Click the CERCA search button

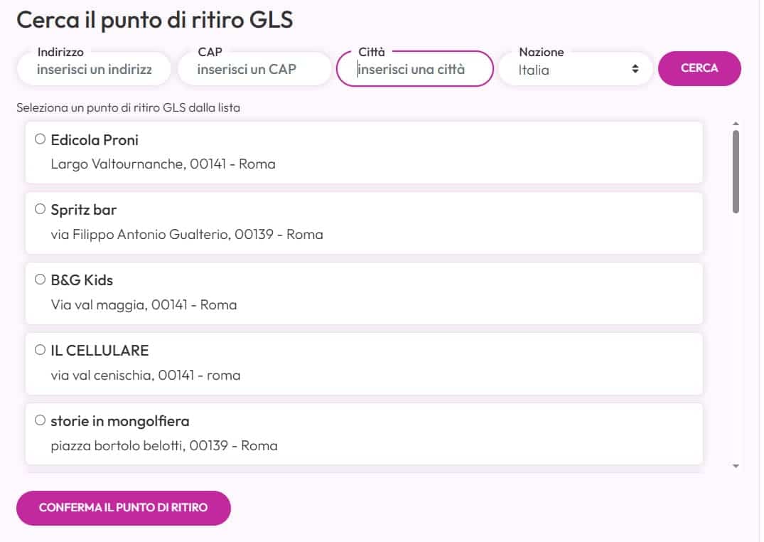[699, 68]
